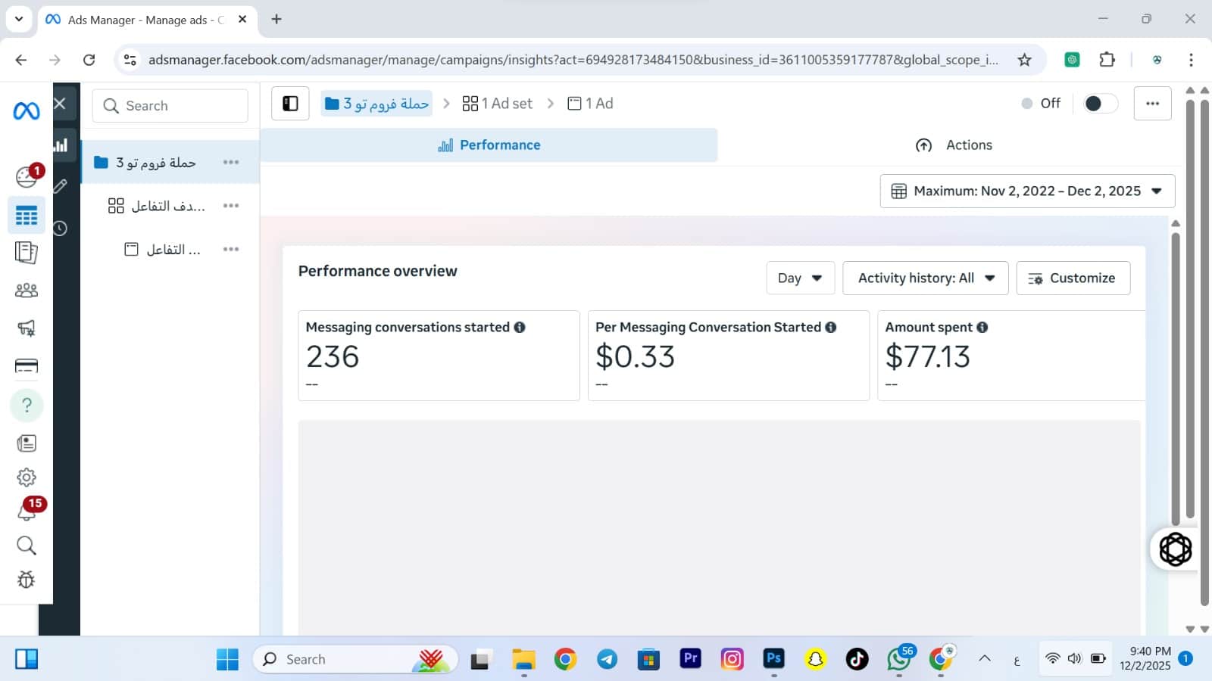This screenshot has width=1212, height=681.
Task: Open Audiences people icon in sidebar
Action: pos(27,291)
